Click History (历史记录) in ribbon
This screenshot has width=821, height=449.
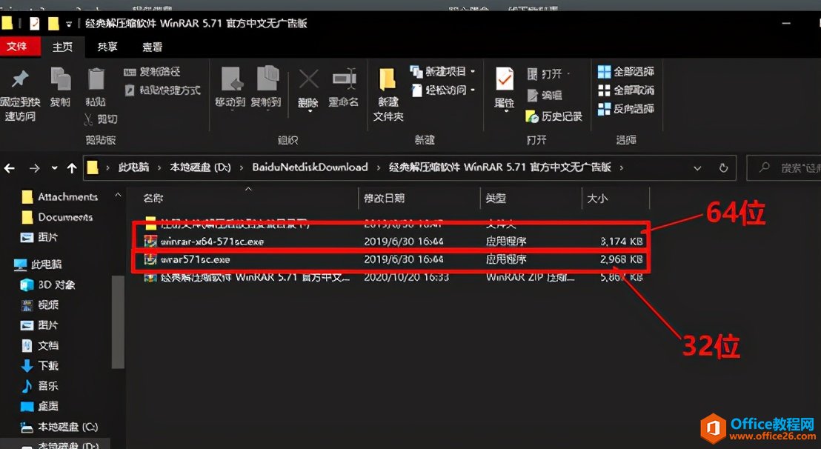[x=554, y=116]
